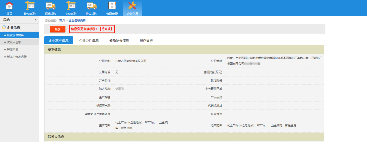
Task: Click the orange 修改 button
Action: pos(57,29)
